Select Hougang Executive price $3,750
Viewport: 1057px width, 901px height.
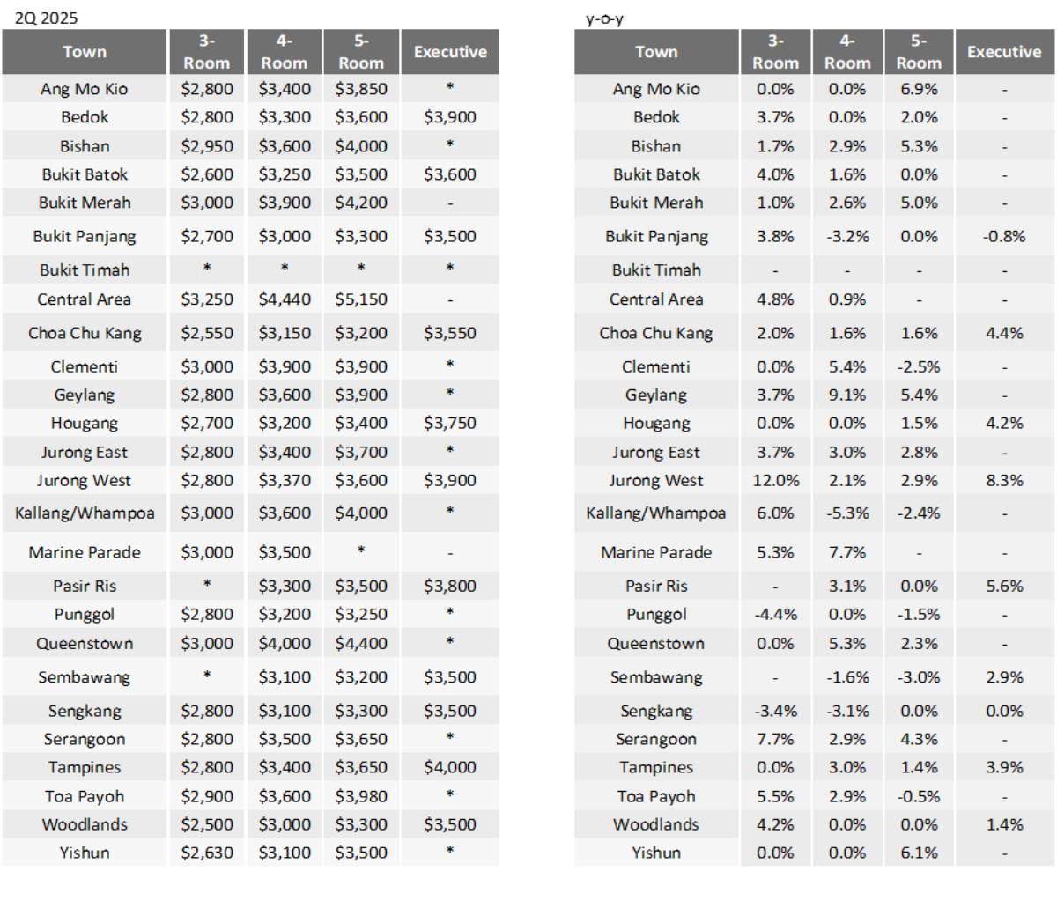click(449, 423)
